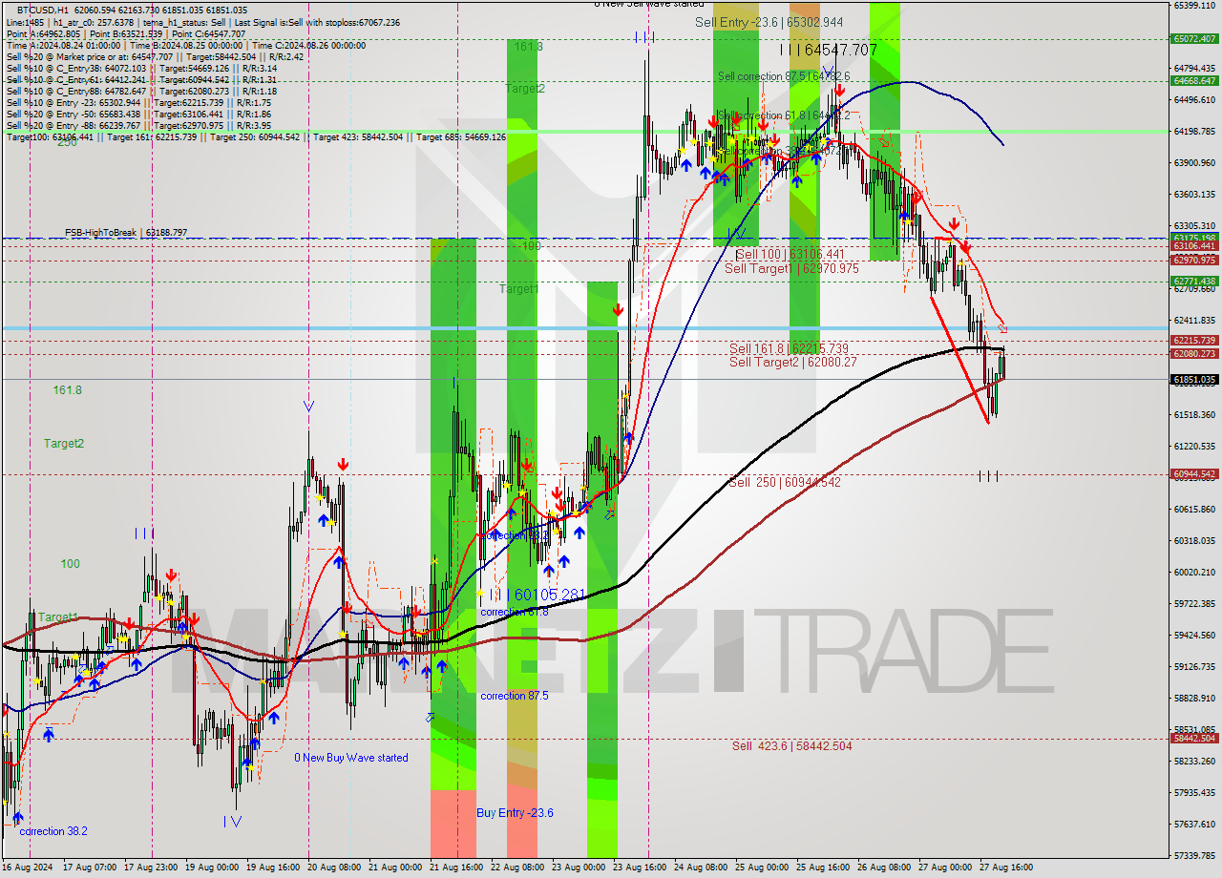The width and height of the screenshot is (1222, 878).
Task: Click the current price tag 61851.035
Action: tap(1193, 379)
